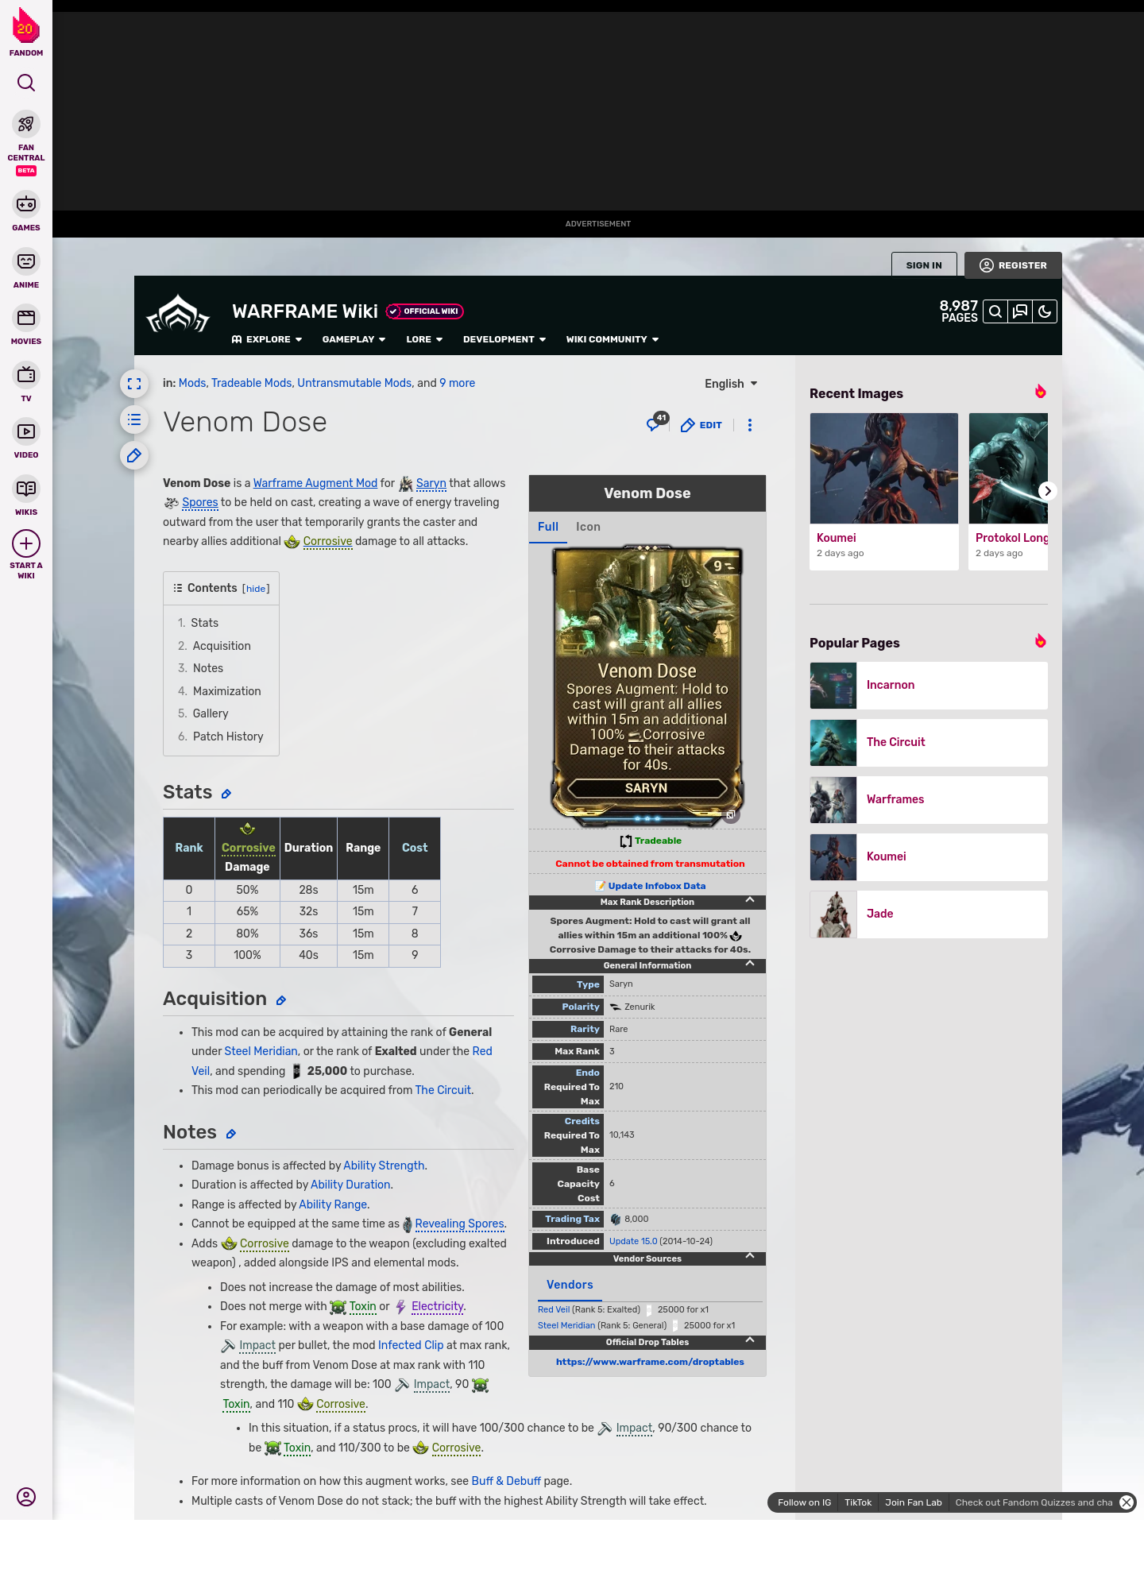Toggle dark mode moon icon
Screen dimensions: 1144x1589
pos(1045,311)
